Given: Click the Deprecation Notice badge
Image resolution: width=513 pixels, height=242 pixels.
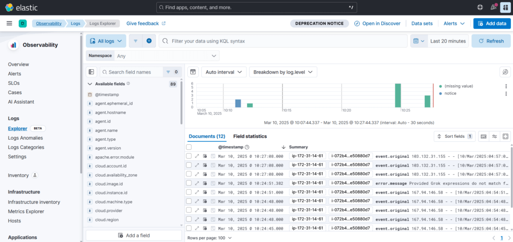Looking at the screenshot, I should (319, 24).
